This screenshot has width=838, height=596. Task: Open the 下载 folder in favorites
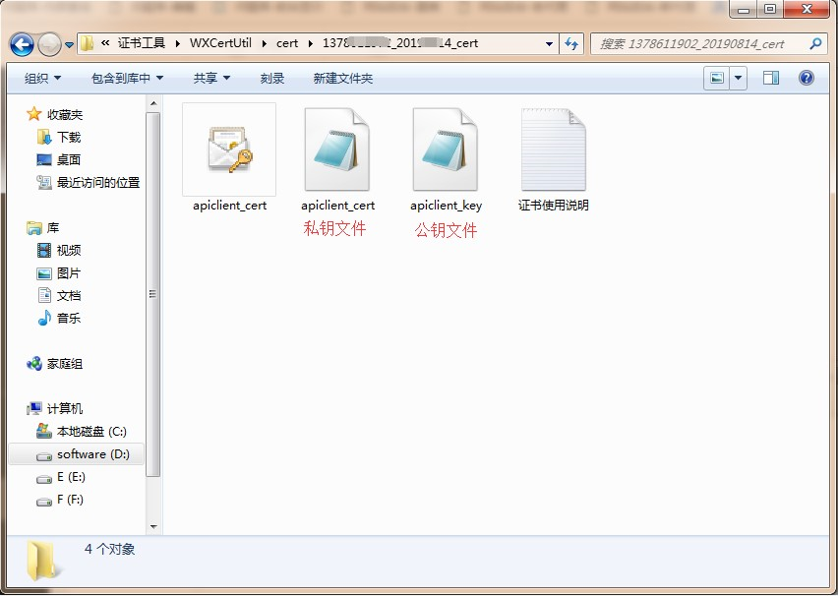[x=69, y=137]
